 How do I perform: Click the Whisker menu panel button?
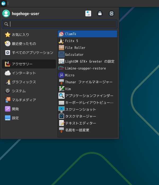coord(3,3)
